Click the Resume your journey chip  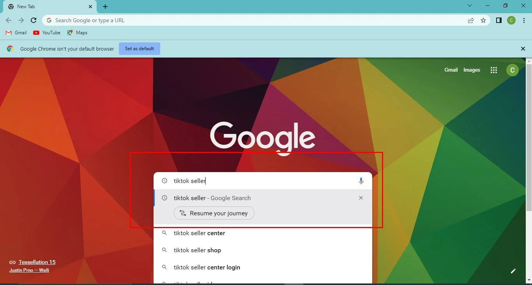[214, 213]
